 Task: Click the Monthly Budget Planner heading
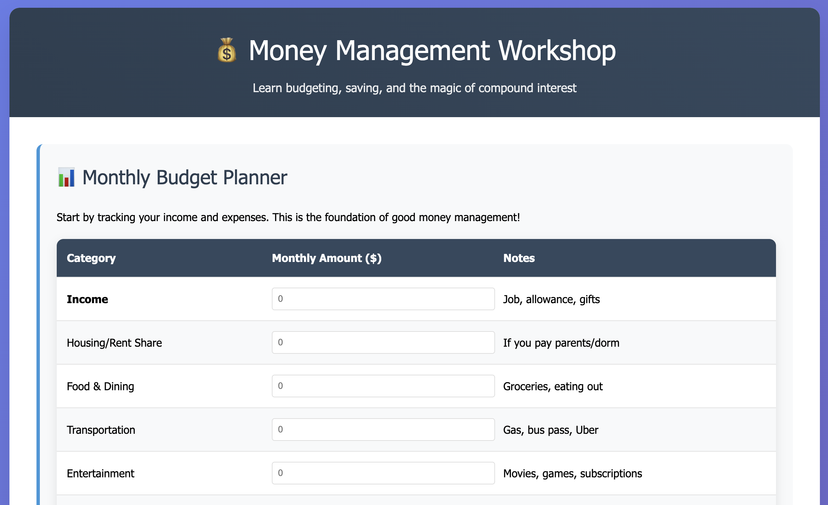point(185,178)
